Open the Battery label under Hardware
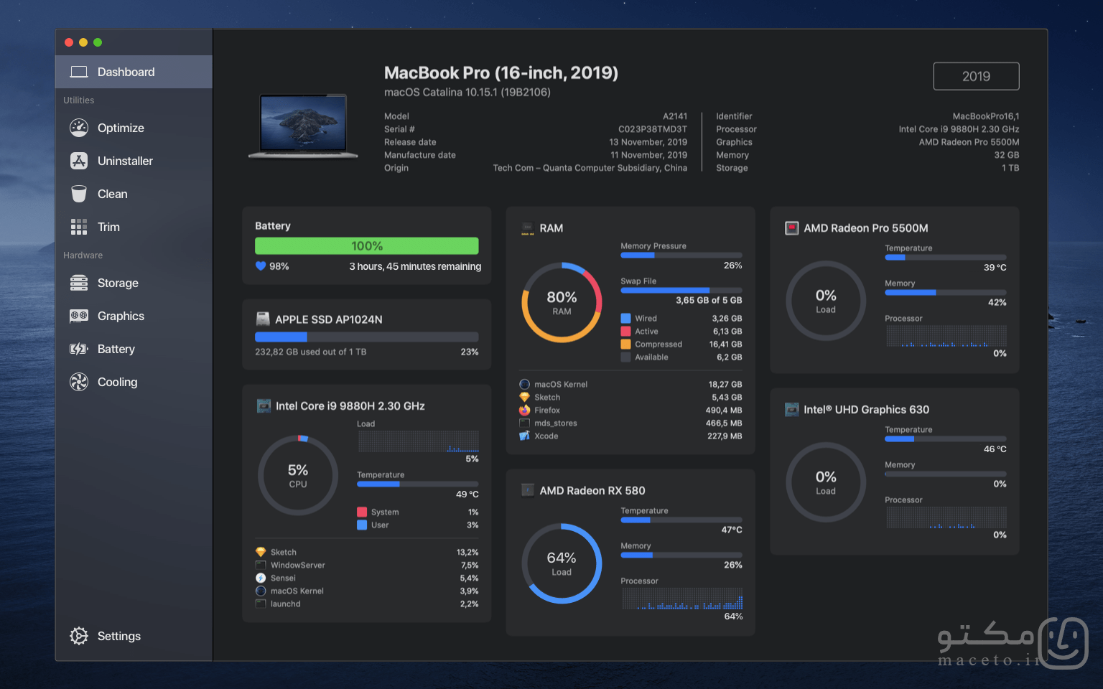This screenshot has width=1103, height=689. tap(116, 349)
